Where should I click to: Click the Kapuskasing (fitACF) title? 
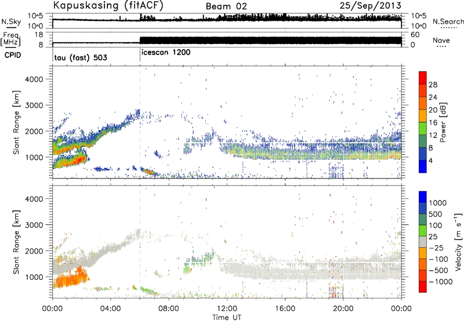[108, 5]
